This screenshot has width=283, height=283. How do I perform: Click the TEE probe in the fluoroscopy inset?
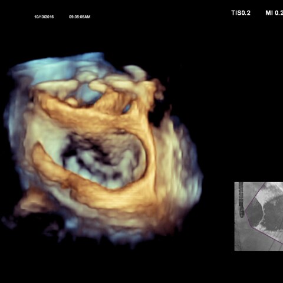tap(241, 199)
